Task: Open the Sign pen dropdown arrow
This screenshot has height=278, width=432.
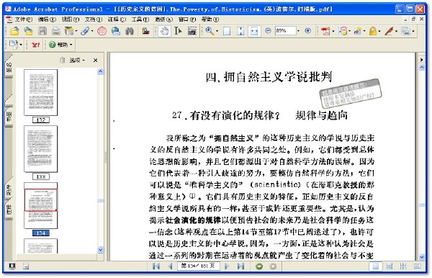Action: coord(396,31)
